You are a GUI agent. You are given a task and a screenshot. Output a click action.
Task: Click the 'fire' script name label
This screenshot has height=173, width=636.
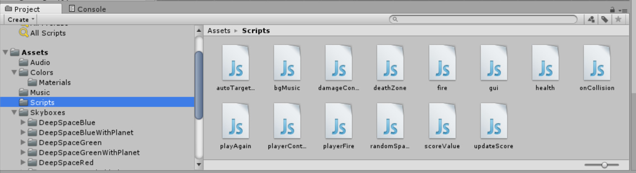click(x=442, y=88)
